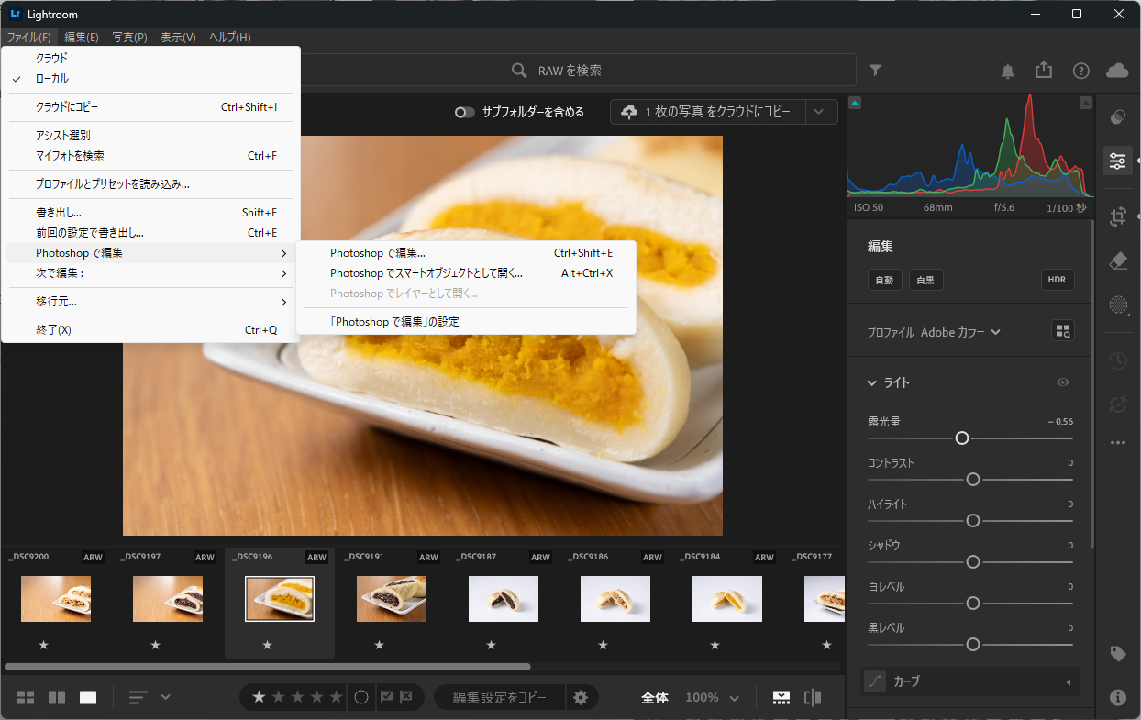The height and width of the screenshot is (720, 1141).
Task: Select the Healing eraser tool
Action: (x=1117, y=261)
